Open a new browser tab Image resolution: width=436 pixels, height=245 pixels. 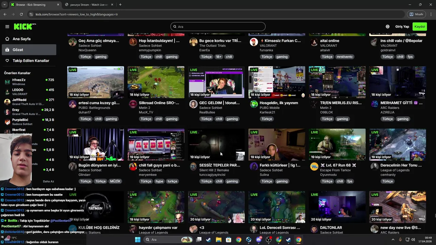click(x=120, y=5)
